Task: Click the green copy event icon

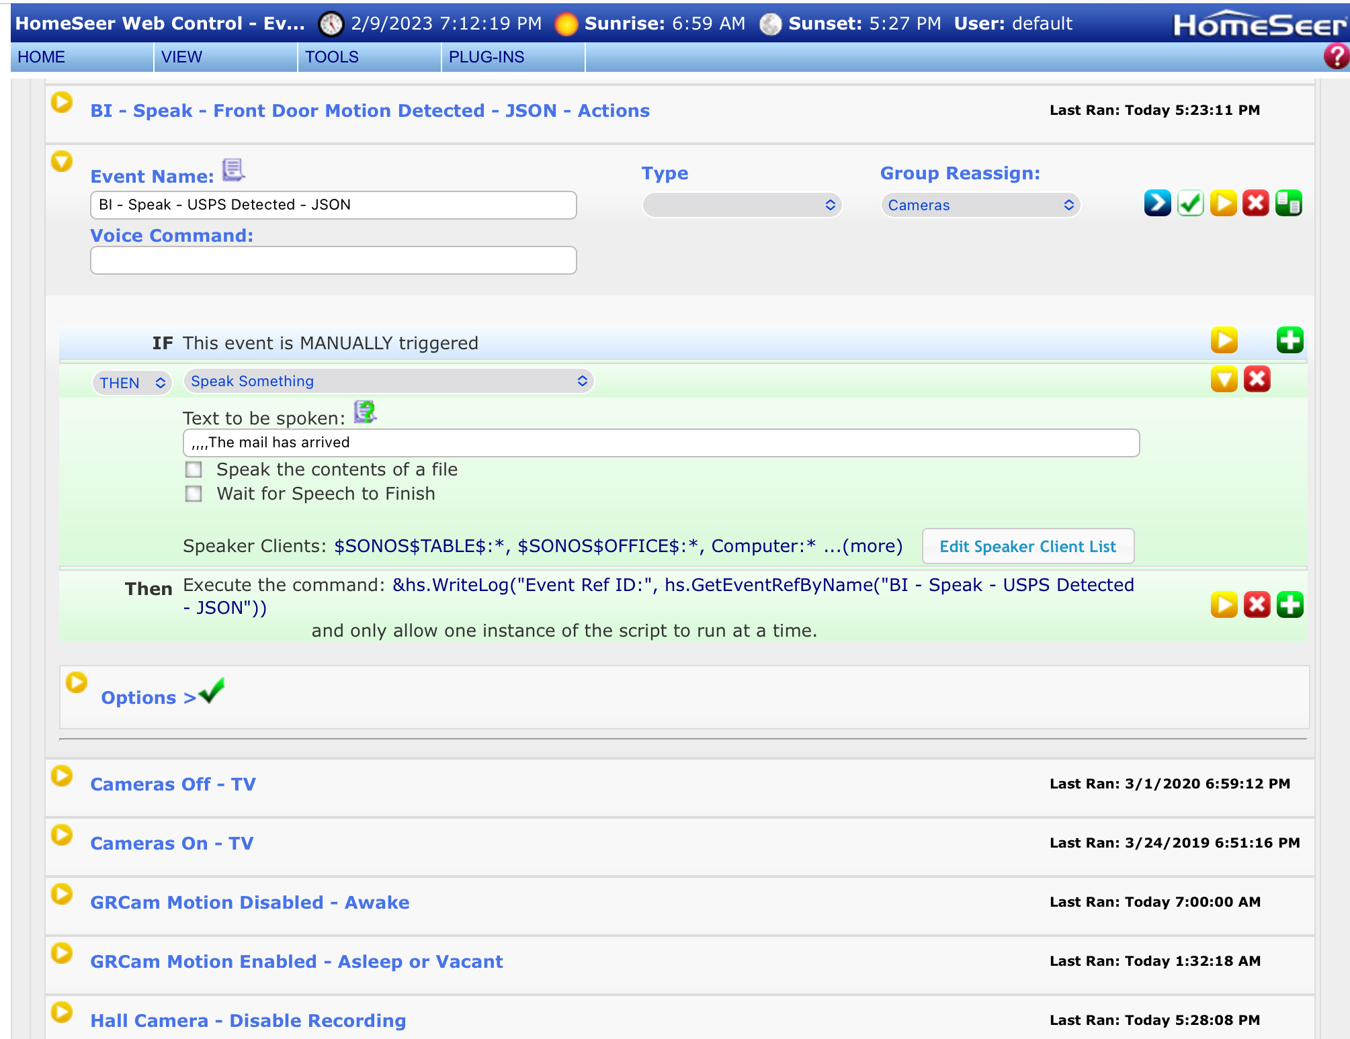Action: (x=1288, y=203)
